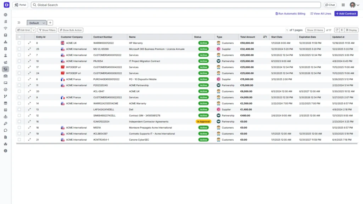Open the apps grid launcher icon
The image size is (363, 204).
click(x=343, y=5)
